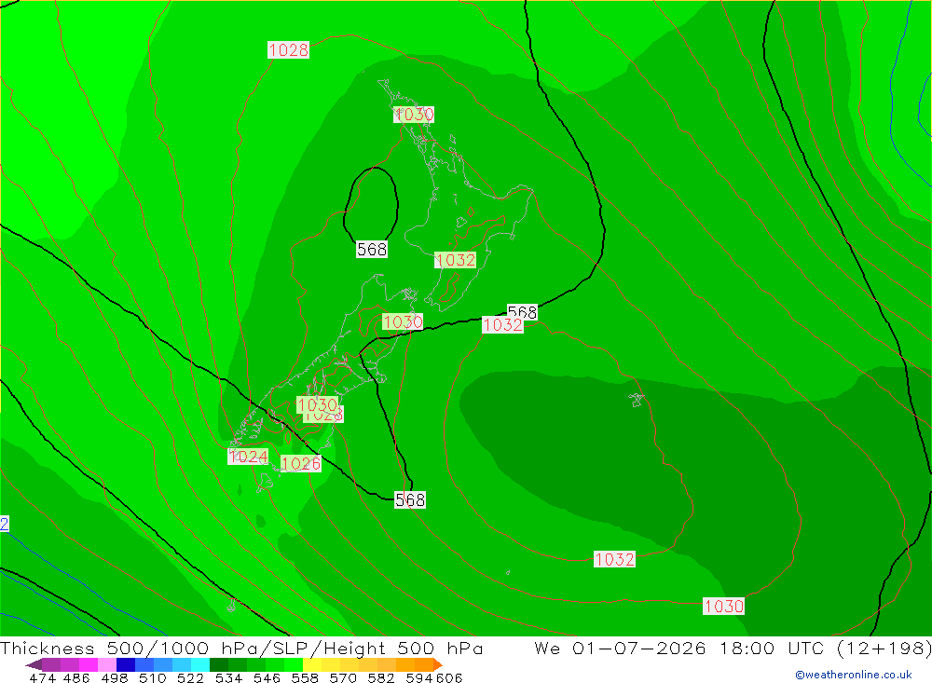The image size is (932, 683).
Task: Click the 1032 label over lower North Island
Action: [x=456, y=260]
